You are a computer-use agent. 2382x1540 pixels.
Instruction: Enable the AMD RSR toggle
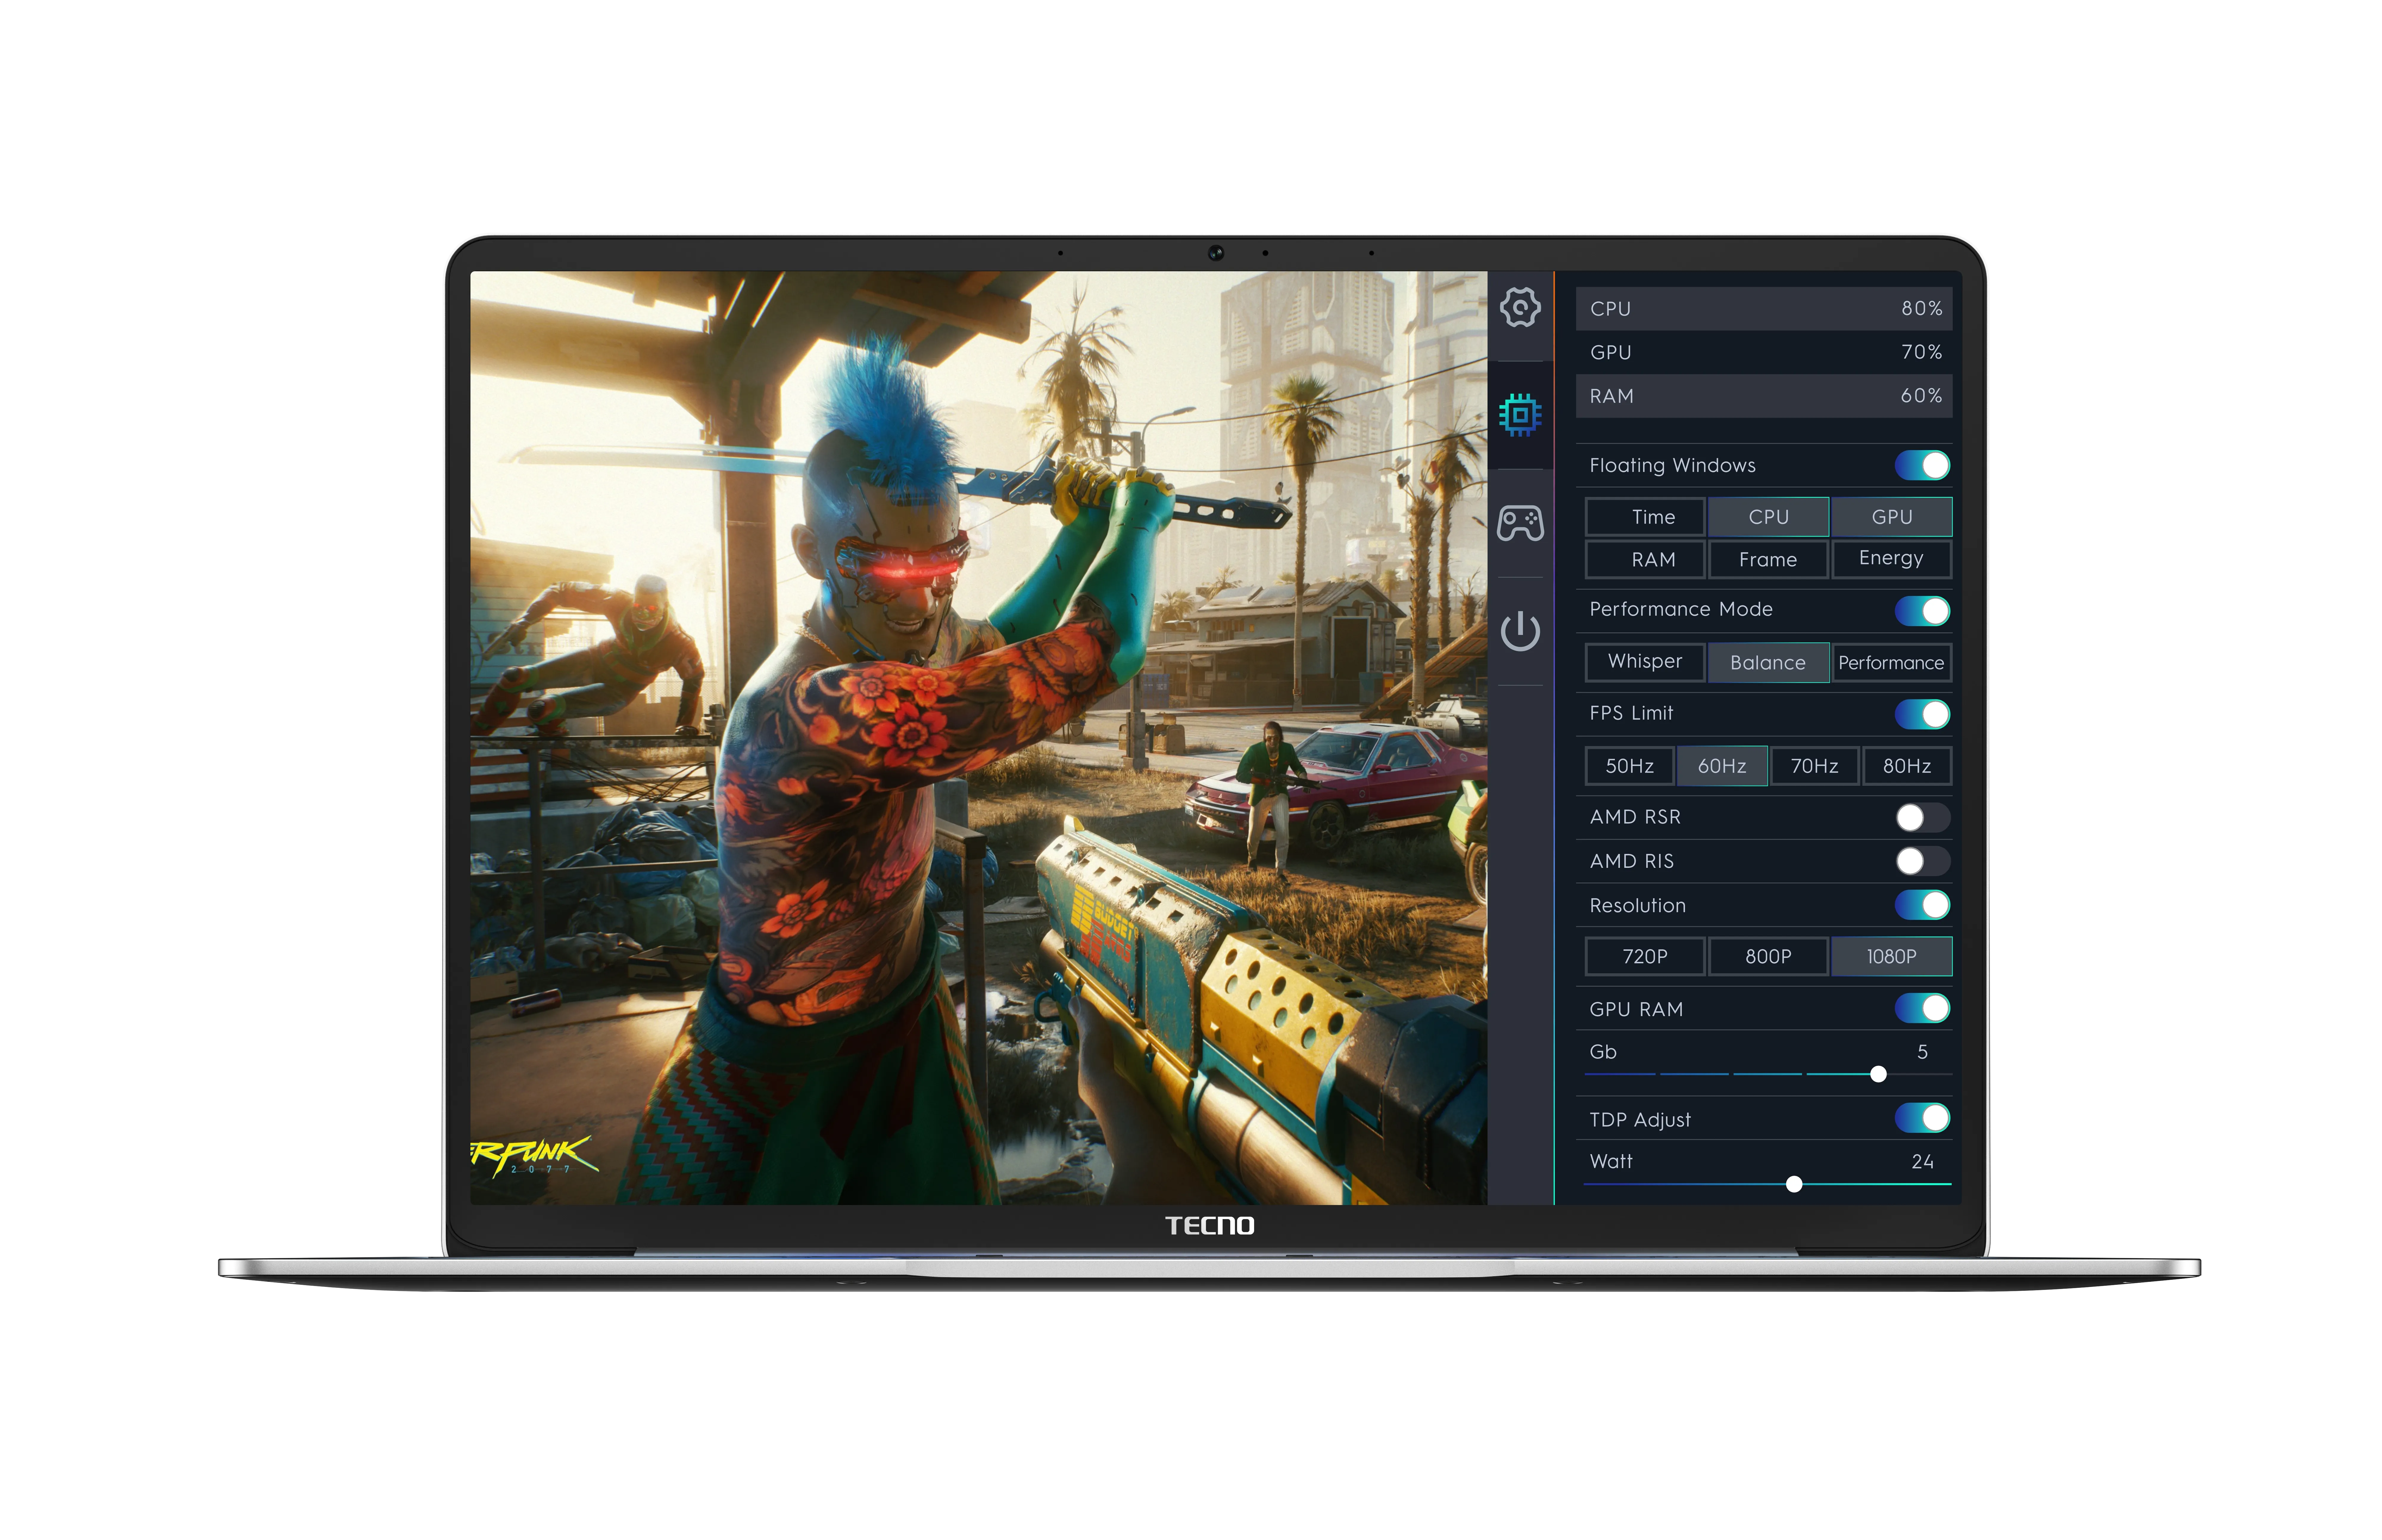pyautogui.click(x=1922, y=817)
